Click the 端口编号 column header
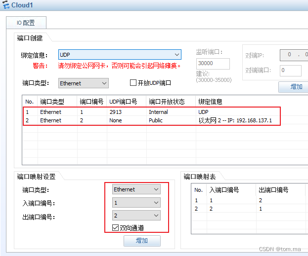 coord(92,102)
